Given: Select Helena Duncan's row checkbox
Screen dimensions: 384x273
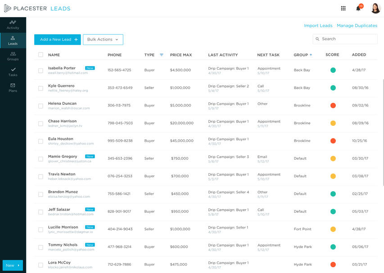Looking at the screenshot, I should (41, 106).
